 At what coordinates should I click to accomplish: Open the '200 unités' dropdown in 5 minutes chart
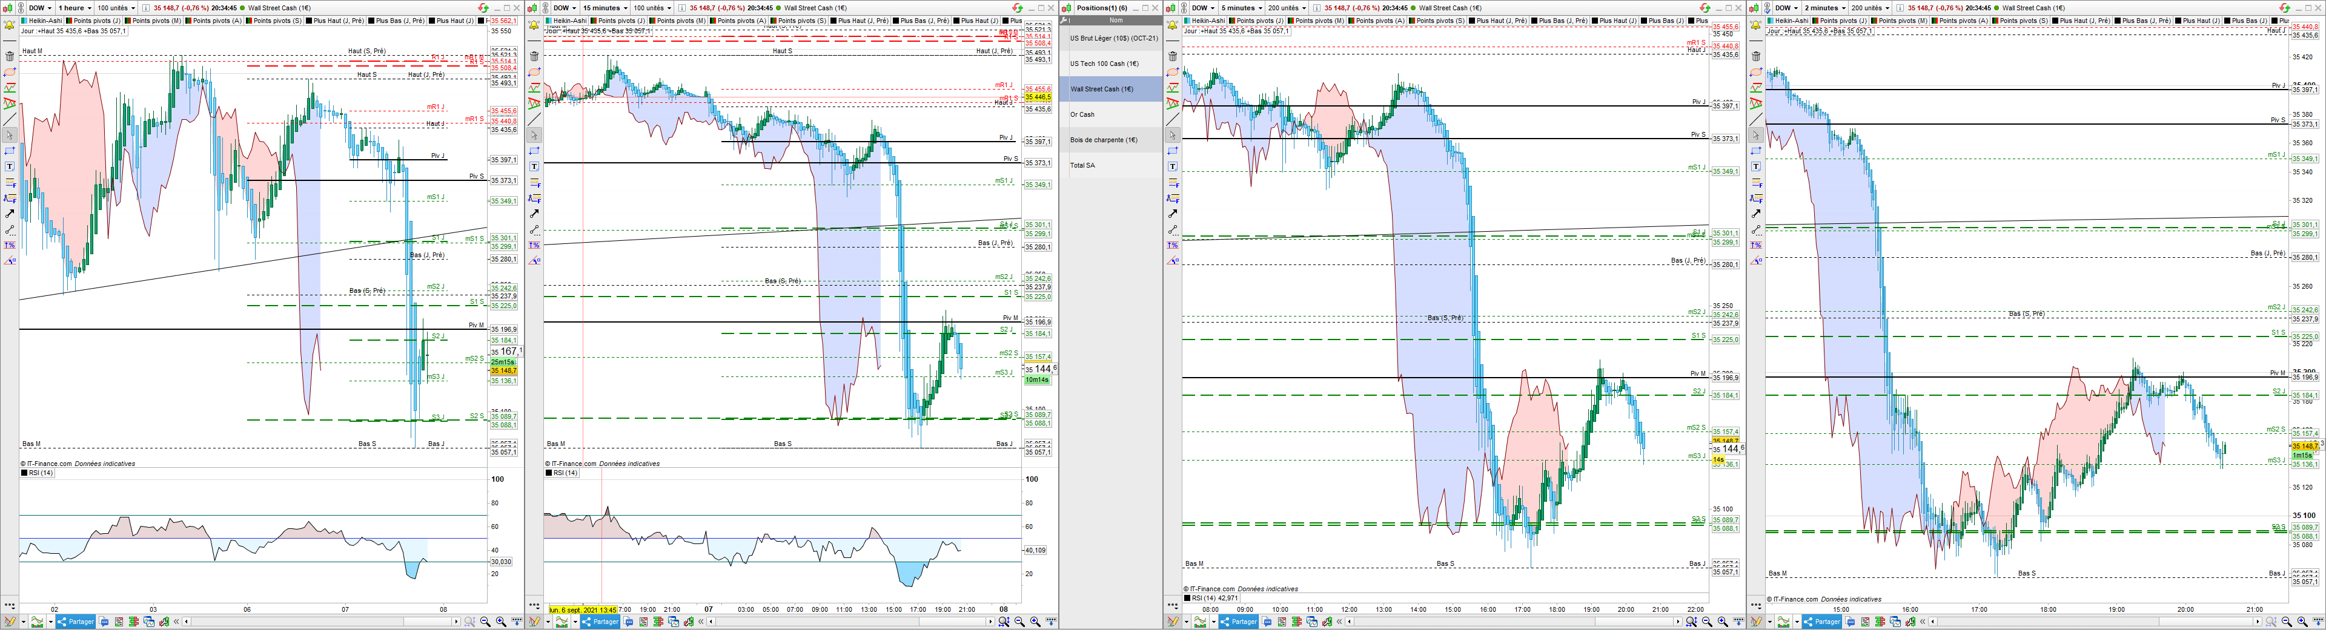click(x=1286, y=8)
